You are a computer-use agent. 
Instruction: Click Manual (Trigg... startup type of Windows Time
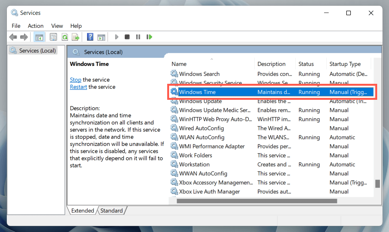point(348,92)
